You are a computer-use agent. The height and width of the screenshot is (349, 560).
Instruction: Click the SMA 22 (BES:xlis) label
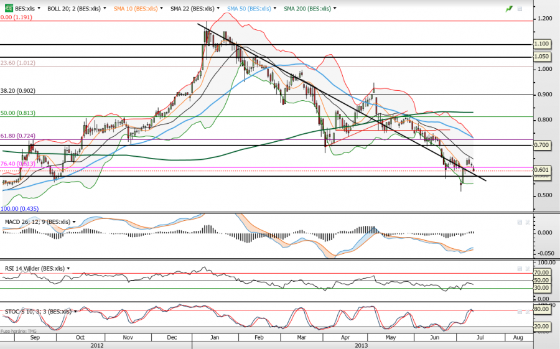click(x=192, y=8)
